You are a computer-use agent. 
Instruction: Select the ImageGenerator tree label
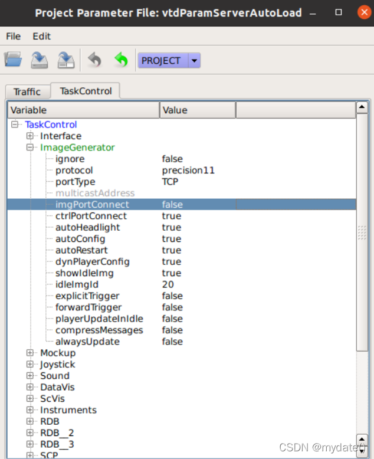click(x=77, y=147)
